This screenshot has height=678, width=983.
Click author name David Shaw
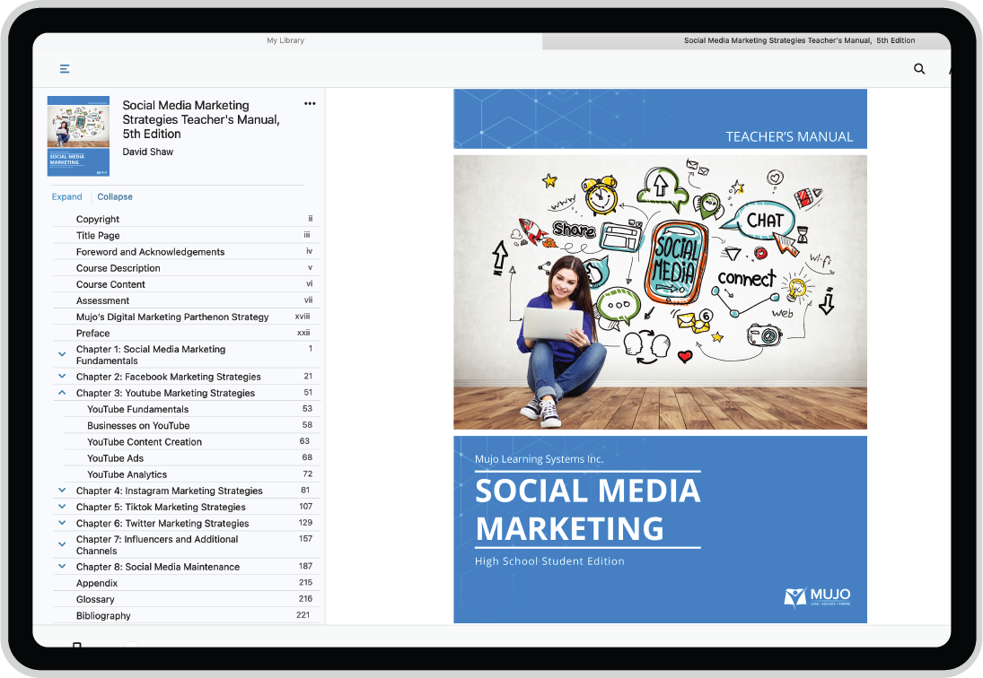(x=148, y=152)
